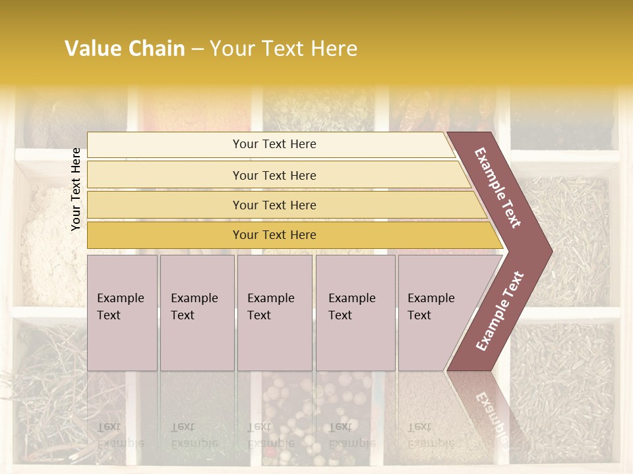Click the lower arrow Example Text label
Screen dimensions: 633x474
click(500, 311)
